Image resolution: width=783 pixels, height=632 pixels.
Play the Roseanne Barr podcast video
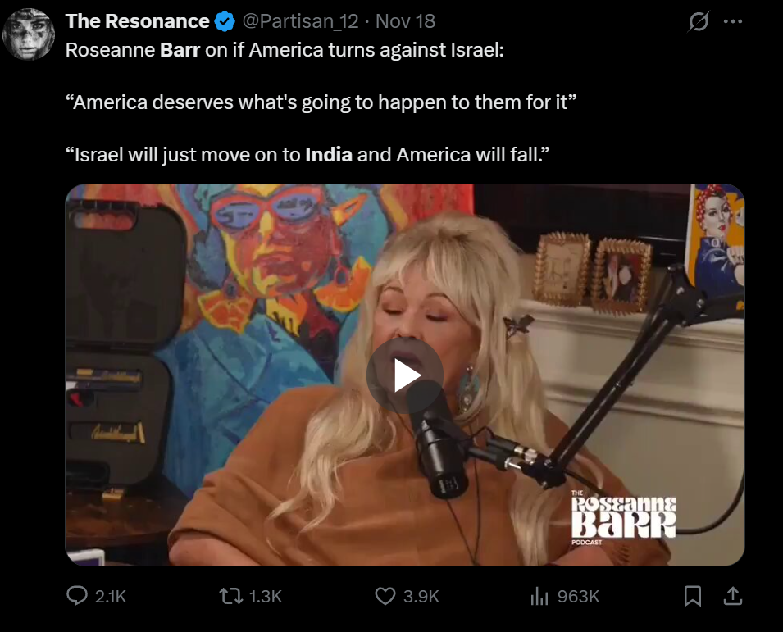coord(404,375)
